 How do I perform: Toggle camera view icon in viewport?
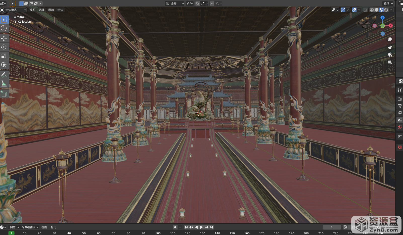[x=390, y=55]
